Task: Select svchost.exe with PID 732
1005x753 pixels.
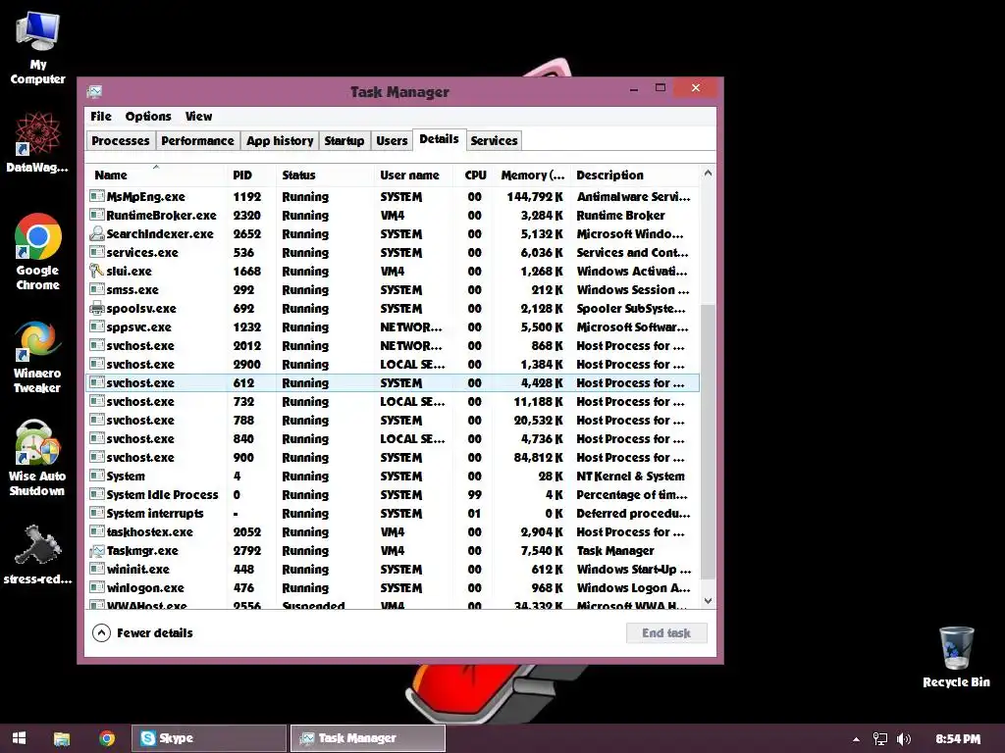Action: (x=393, y=401)
